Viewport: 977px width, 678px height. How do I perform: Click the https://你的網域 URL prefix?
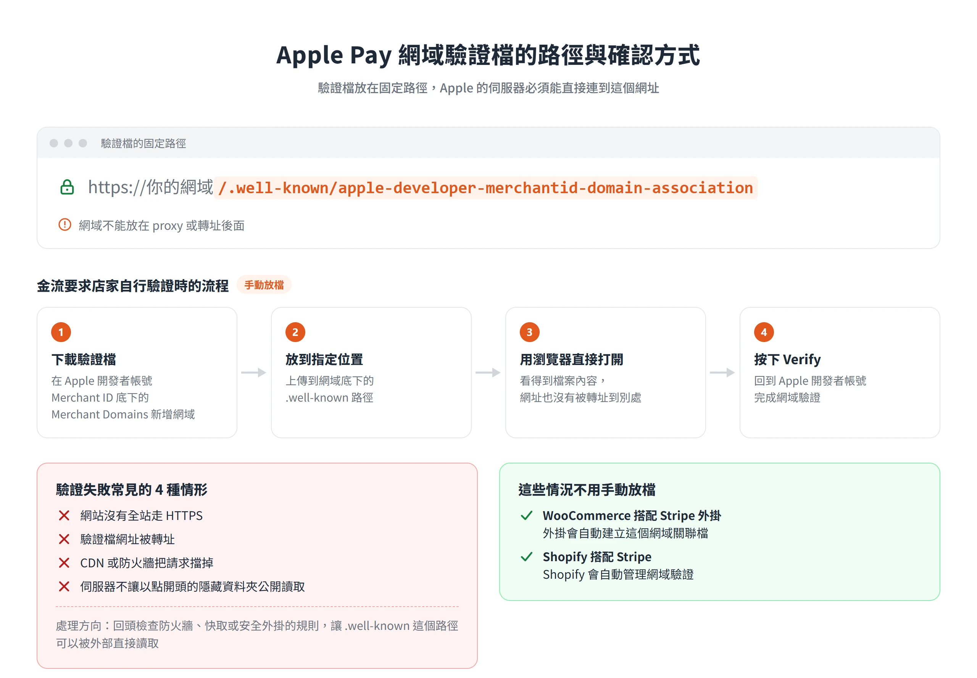coord(150,187)
